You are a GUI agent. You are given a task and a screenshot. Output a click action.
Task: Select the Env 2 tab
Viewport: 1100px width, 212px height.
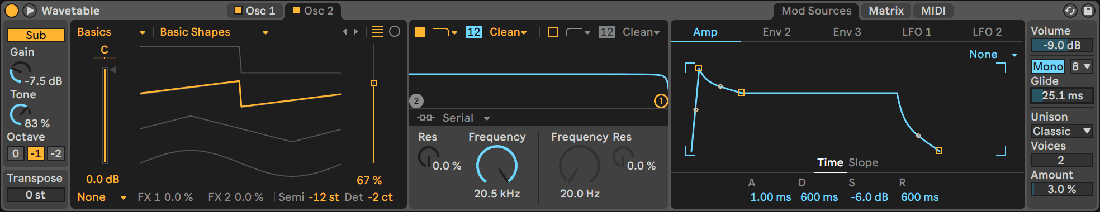(776, 32)
